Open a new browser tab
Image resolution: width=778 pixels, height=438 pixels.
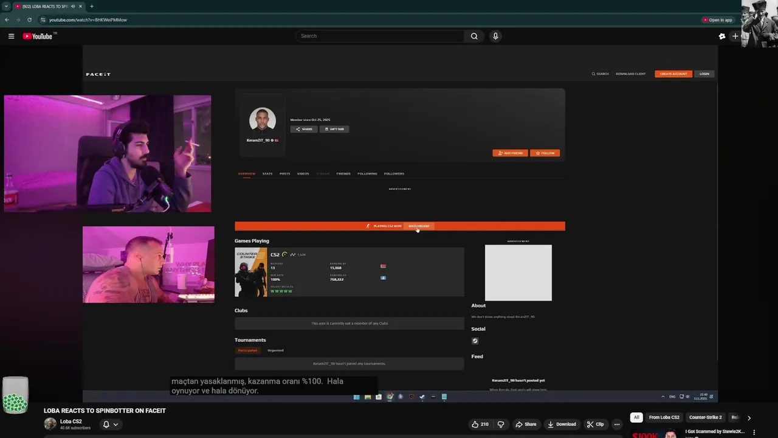click(x=92, y=6)
